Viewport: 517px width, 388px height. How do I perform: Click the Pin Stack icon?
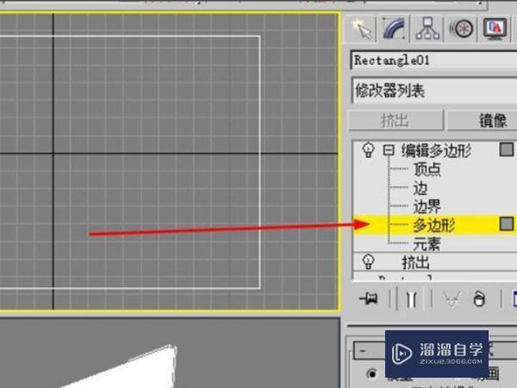368,299
